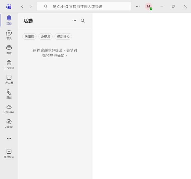Navigate back with the back arrow

point(22,6)
